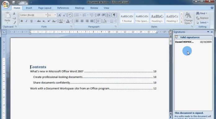Select the Daniel HOMOC signature entry
Image resolution: width=216 pixels, height=119 pixels.
tap(193, 42)
